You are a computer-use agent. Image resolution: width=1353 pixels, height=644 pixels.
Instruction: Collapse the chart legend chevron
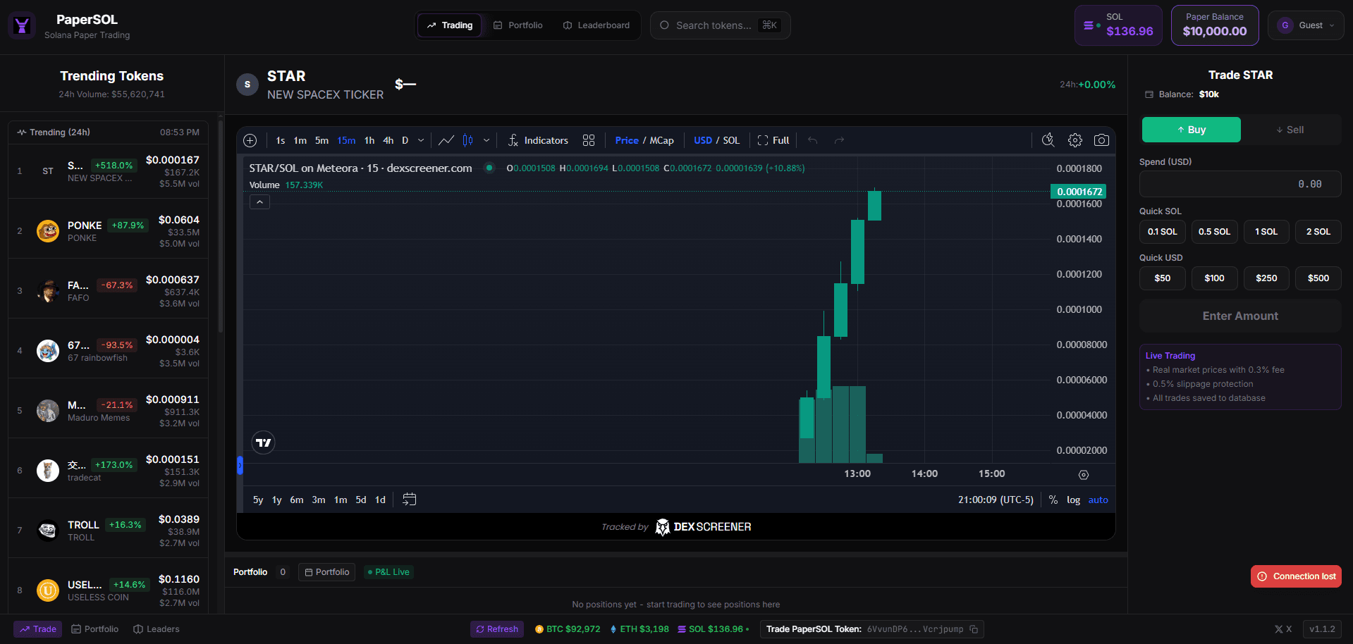[259, 202]
